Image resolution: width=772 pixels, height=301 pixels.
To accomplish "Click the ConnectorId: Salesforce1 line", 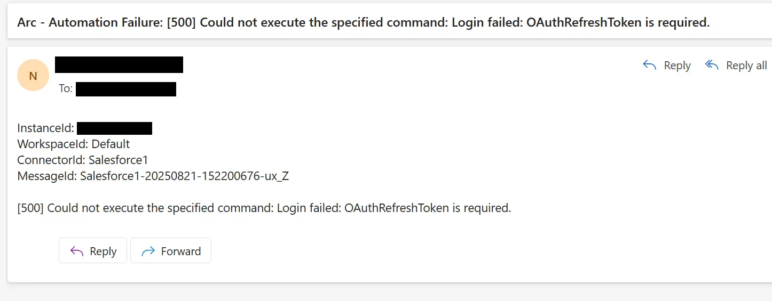I will coord(83,160).
